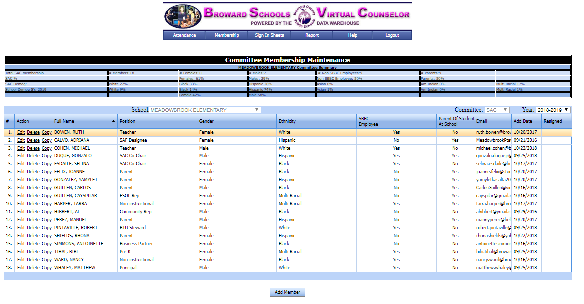Open the Committee dropdown showing SAC
584x304 pixels.
[x=497, y=110]
